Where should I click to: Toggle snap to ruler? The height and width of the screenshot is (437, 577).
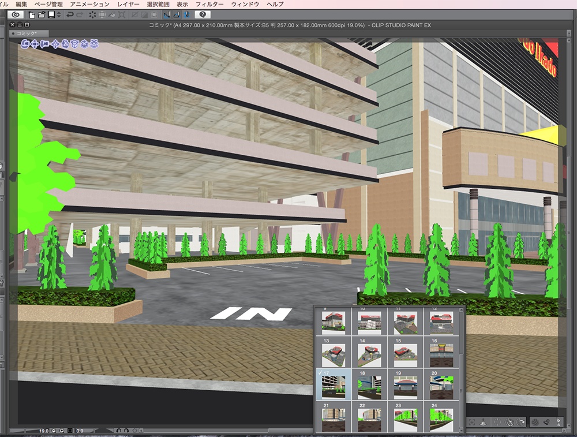167,15
